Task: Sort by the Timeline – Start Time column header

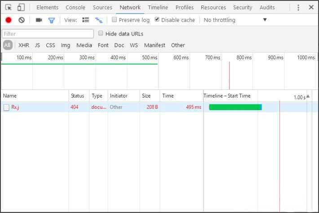Action: click(x=227, y=96)
